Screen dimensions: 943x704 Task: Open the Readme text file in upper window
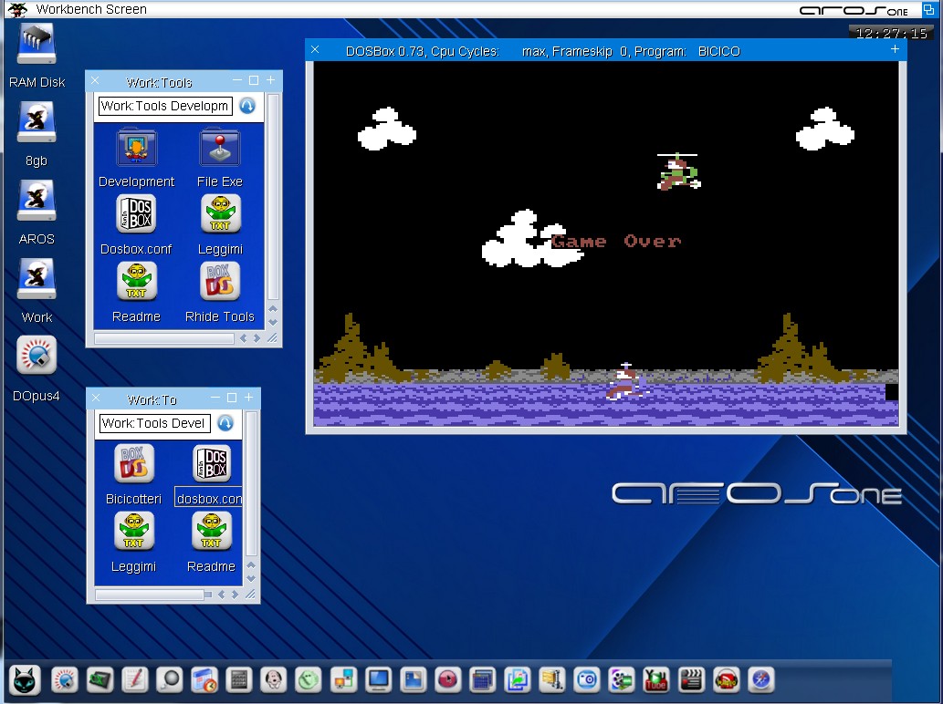137,281
